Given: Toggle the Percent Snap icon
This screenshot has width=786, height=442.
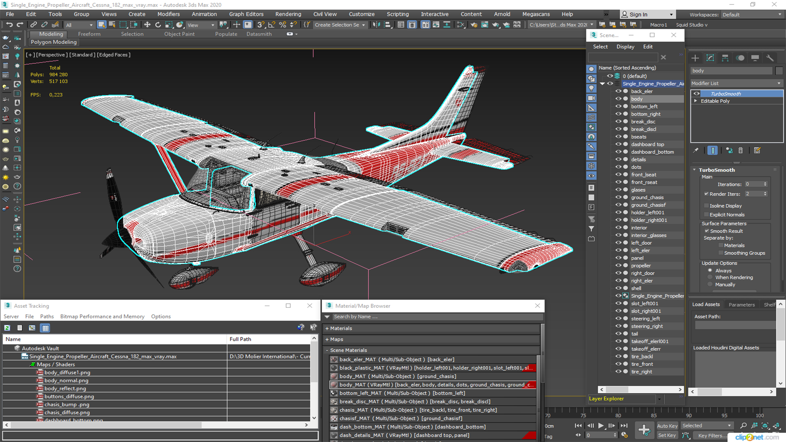Looking at the screenshot, I should (x=282, y=25).
